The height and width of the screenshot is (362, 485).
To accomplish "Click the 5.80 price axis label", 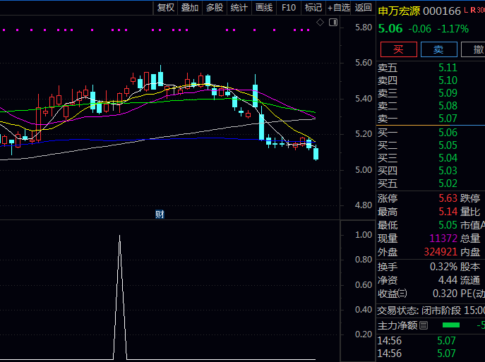I will [364, 28].
